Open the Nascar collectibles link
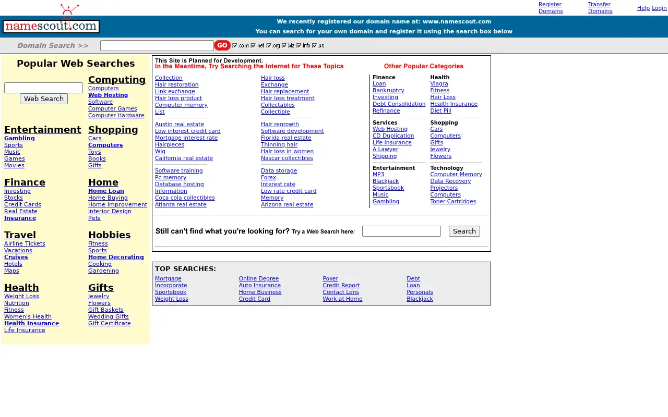The image size is (668, 417). (x=287, y=158)
